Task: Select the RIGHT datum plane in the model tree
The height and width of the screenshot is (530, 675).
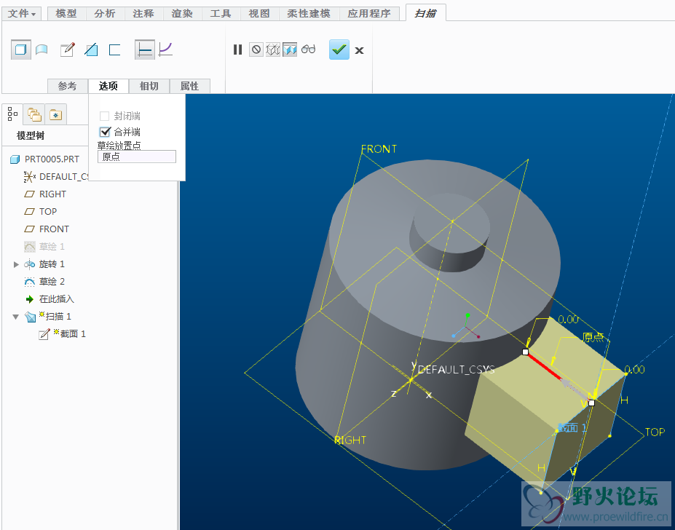Action: [x=45, y=194]
